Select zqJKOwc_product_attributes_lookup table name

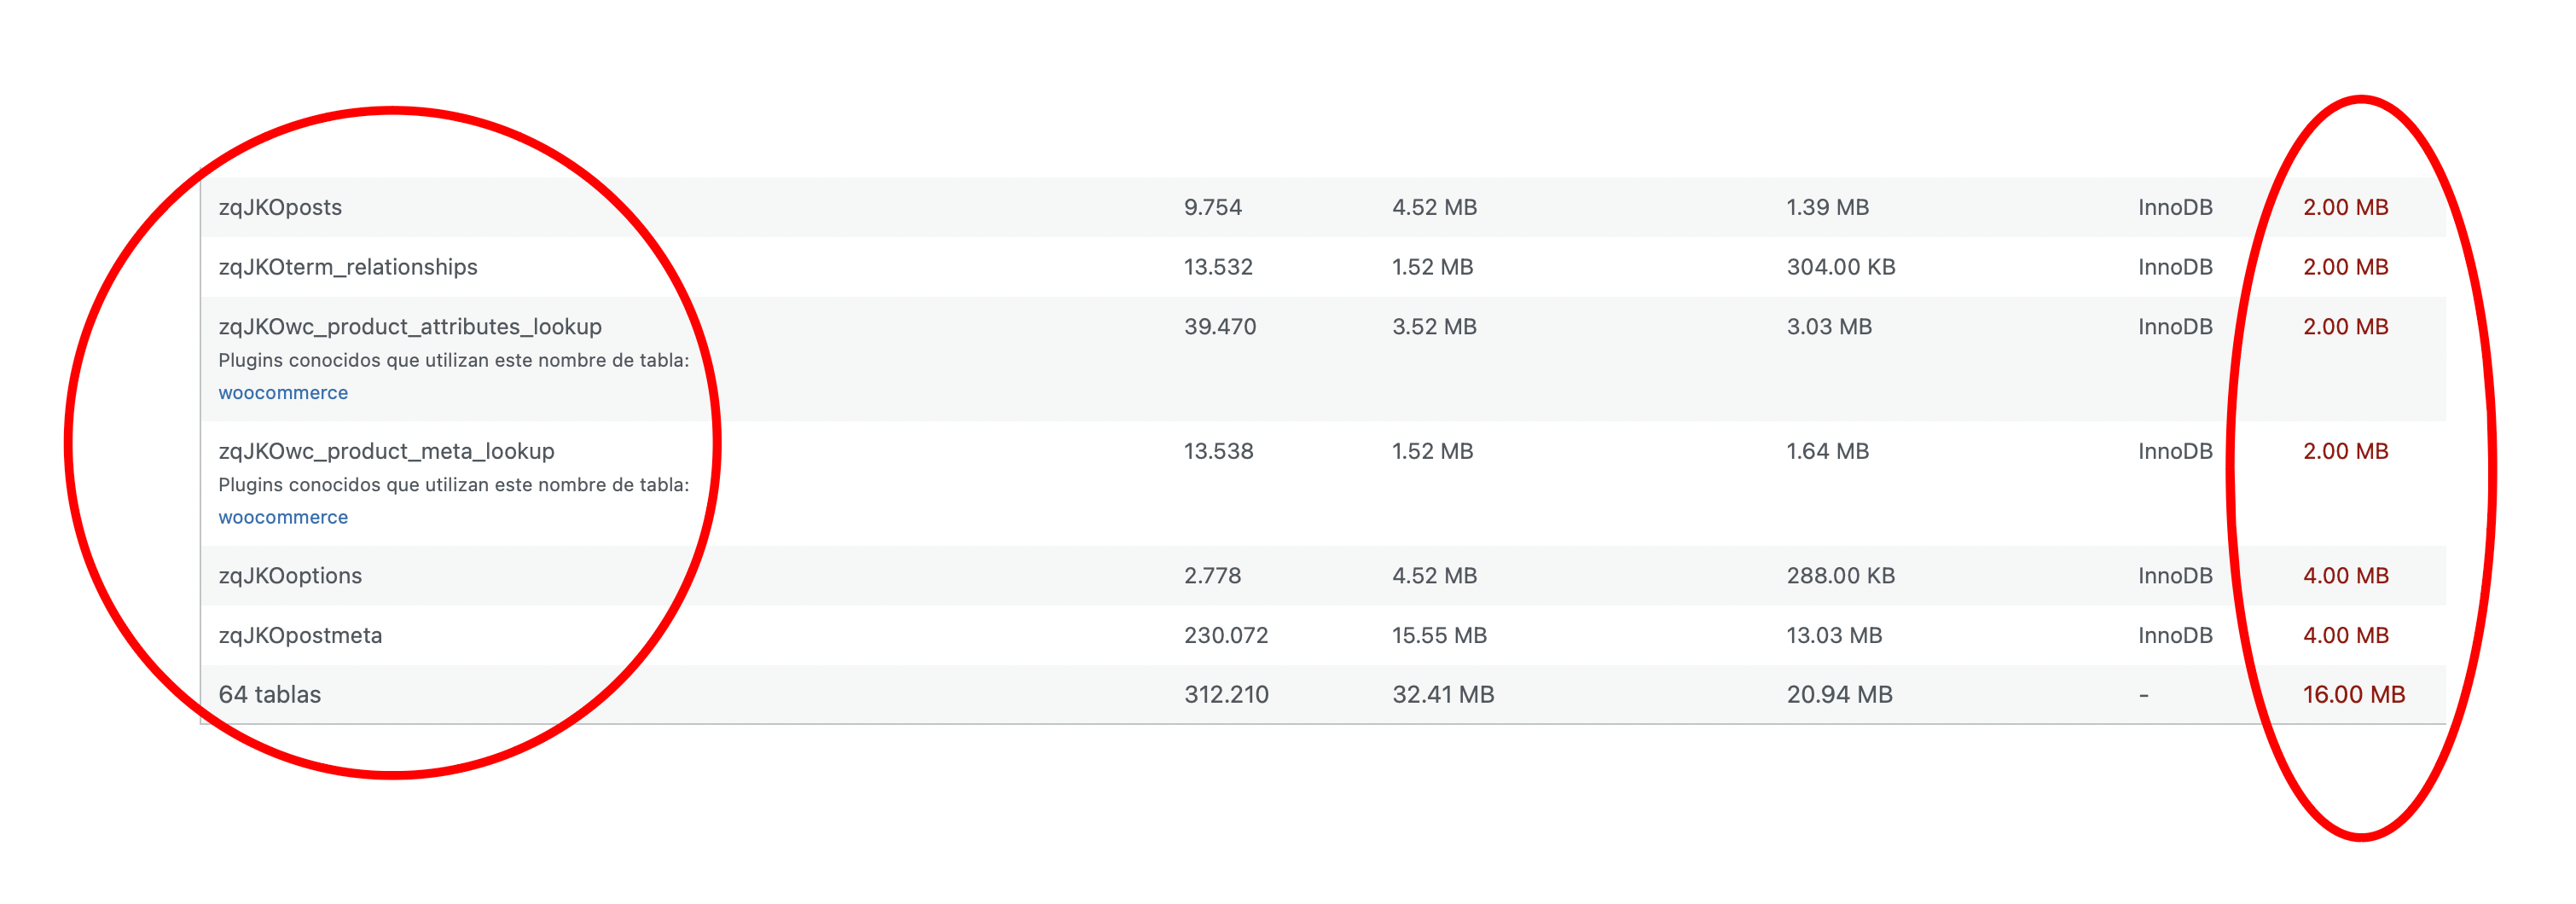[x=410, y=327]
